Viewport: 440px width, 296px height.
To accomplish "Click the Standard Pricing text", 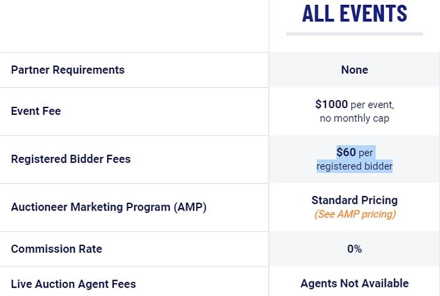I will 354,200.
